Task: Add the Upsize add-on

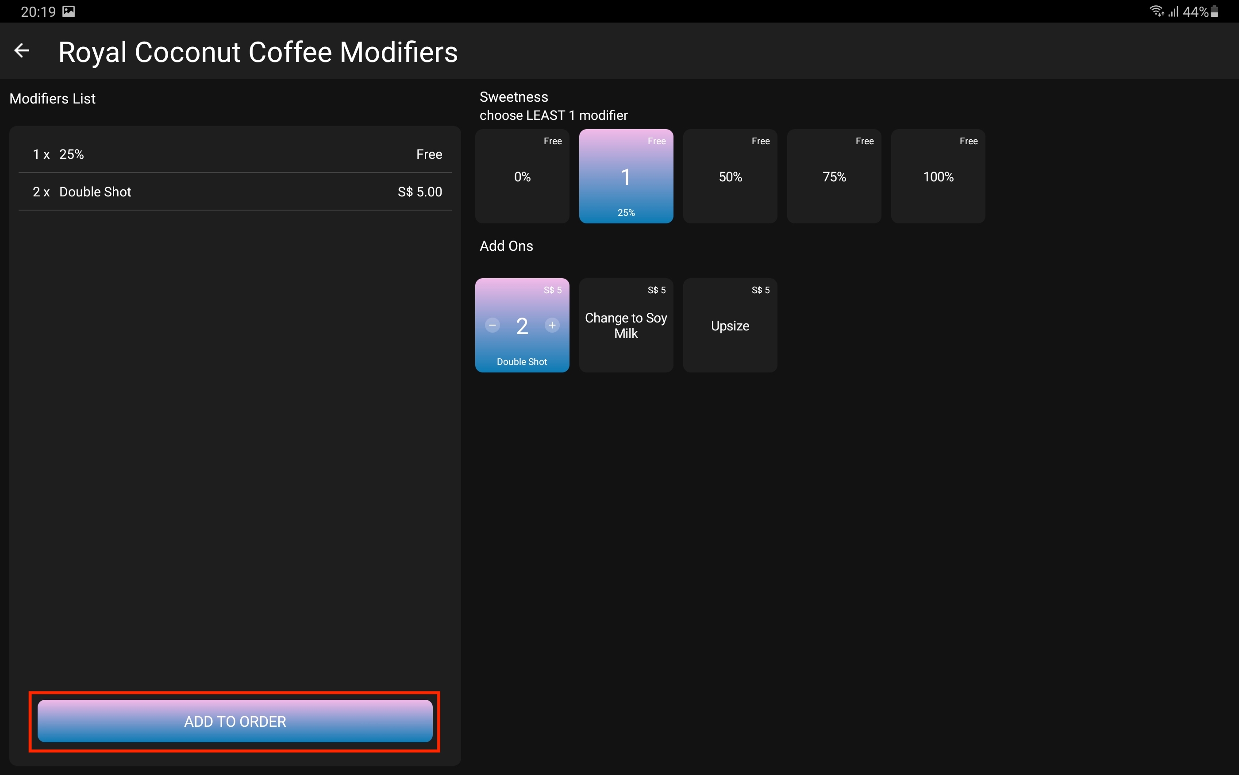Action: [730, 326]
